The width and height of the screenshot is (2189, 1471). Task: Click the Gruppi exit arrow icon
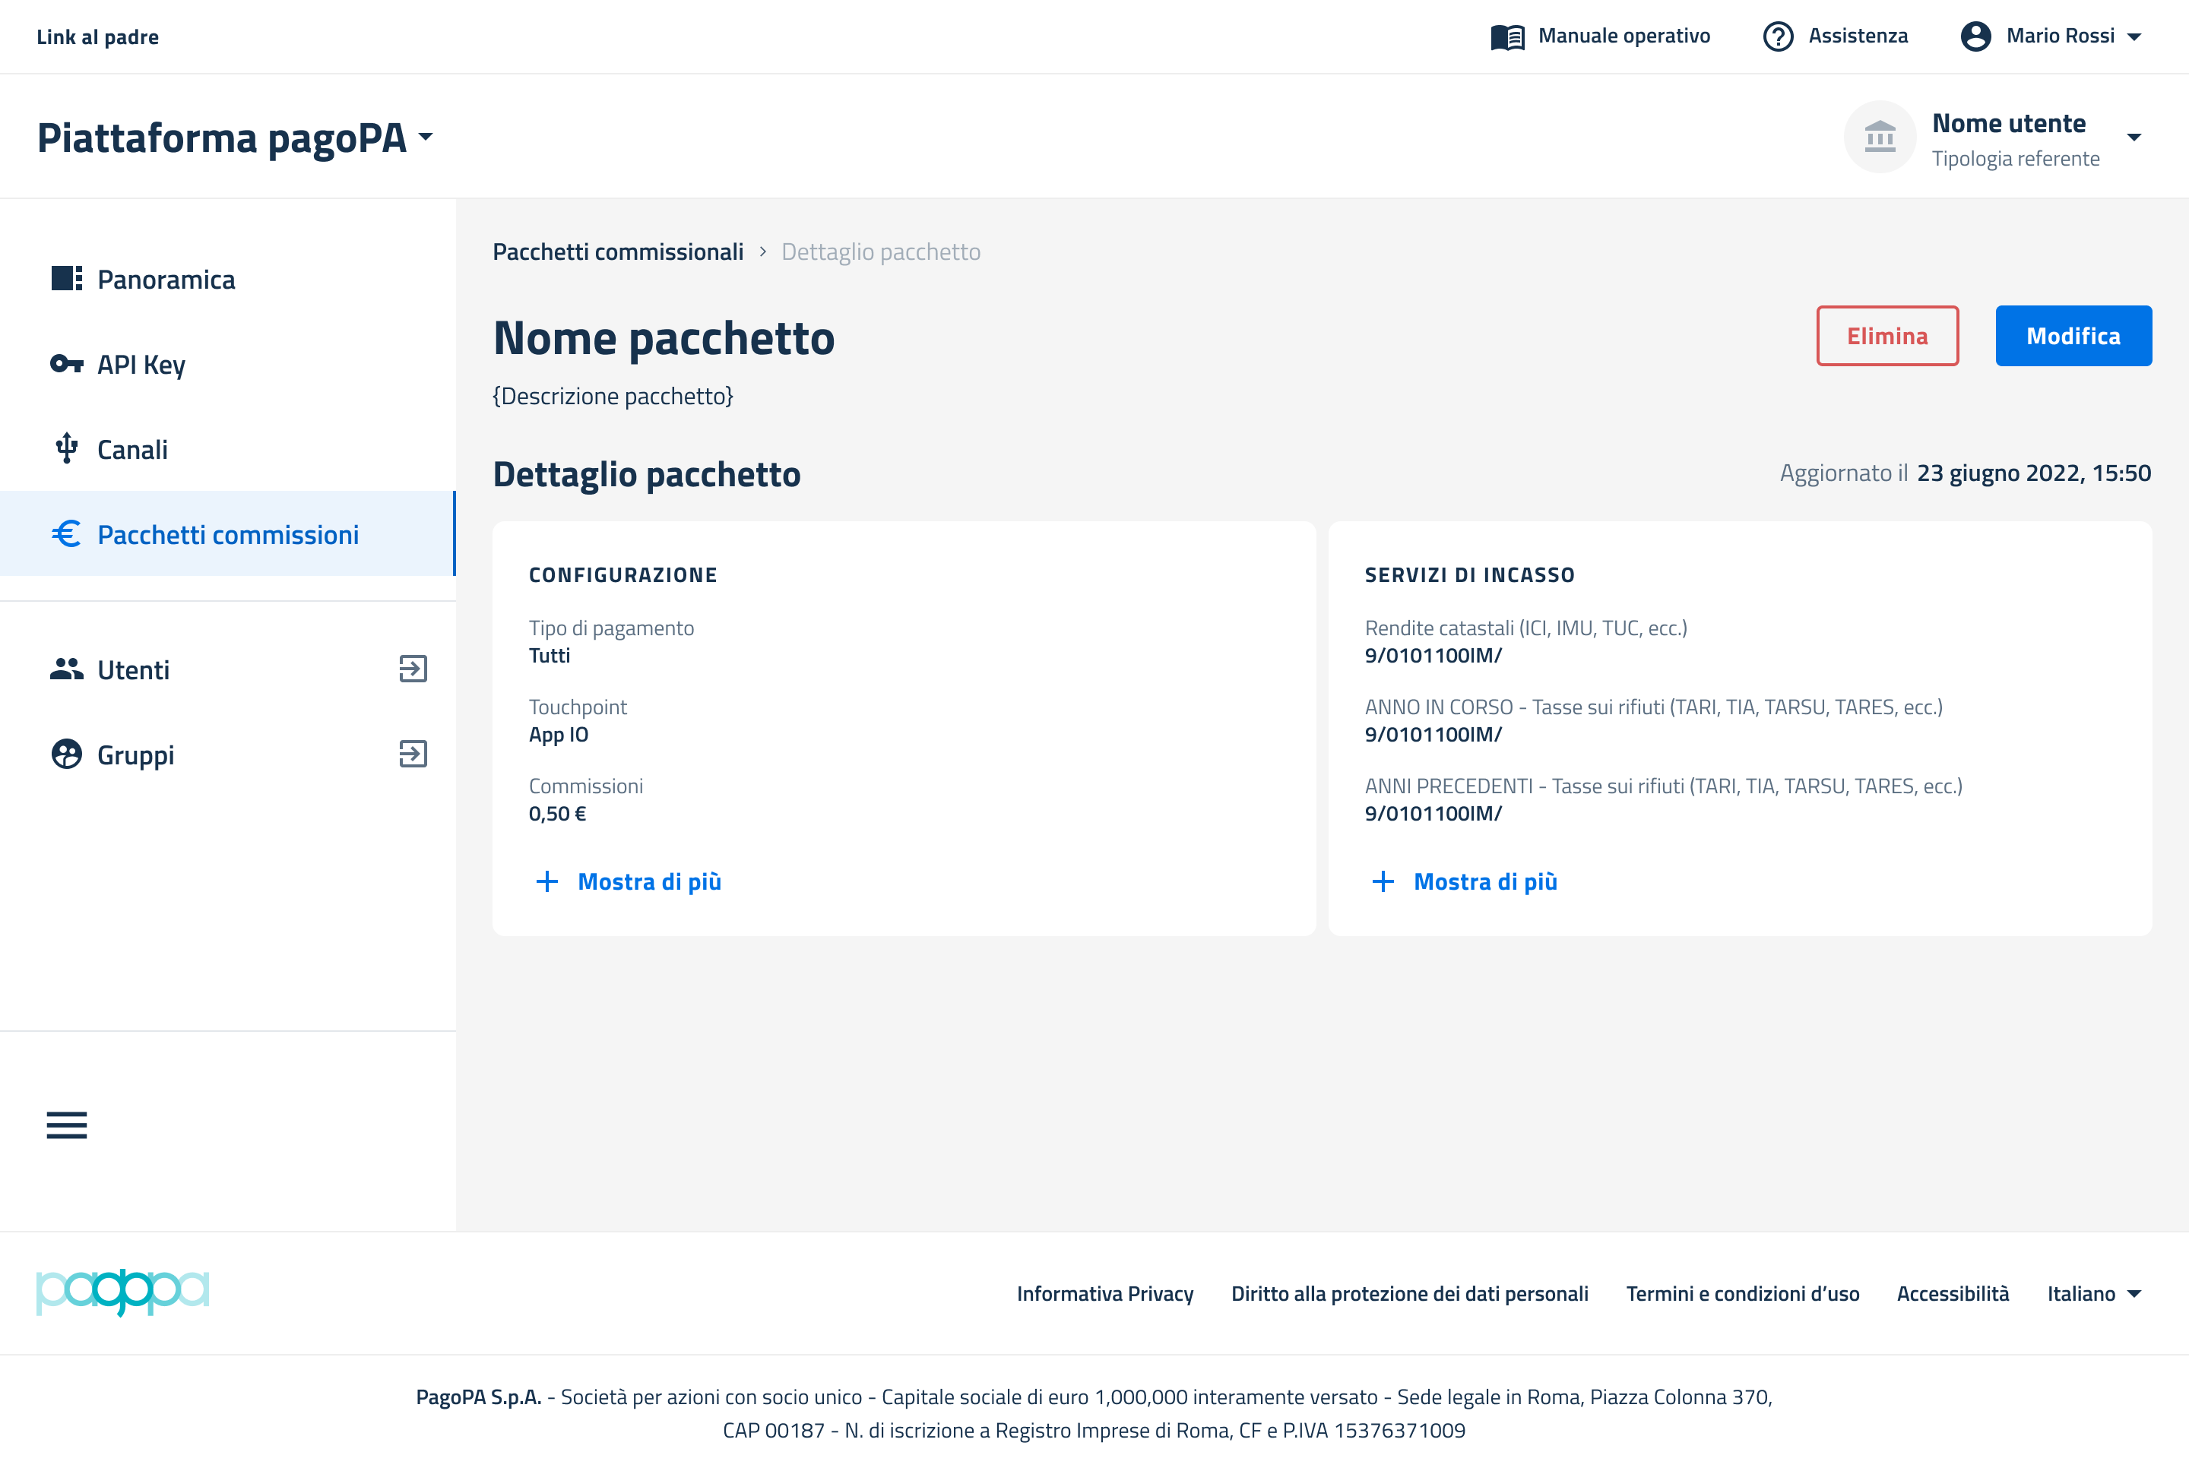coord(413,754)
